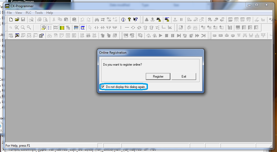This screenshot has height=152, width=277.
Task: Toggle the yellow rung annotation icon
Action: 62,28
